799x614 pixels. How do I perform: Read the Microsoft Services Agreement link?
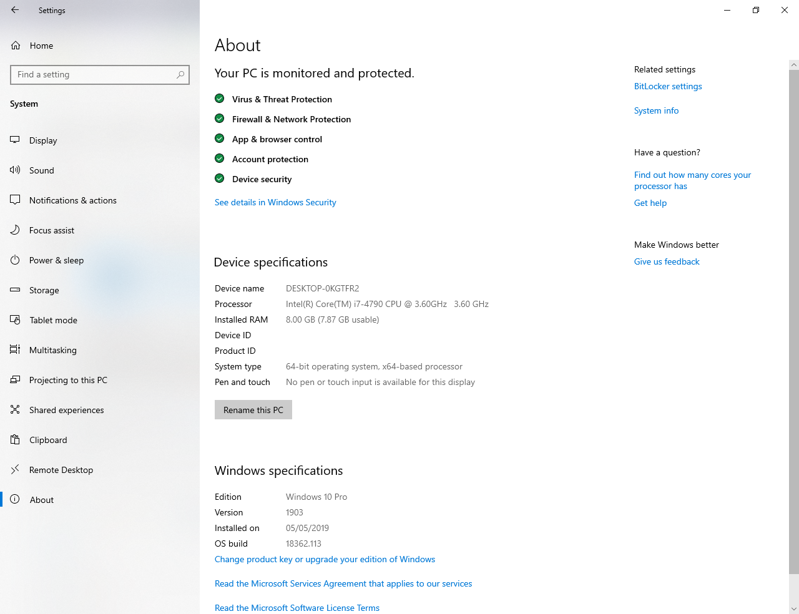point(343,583)
